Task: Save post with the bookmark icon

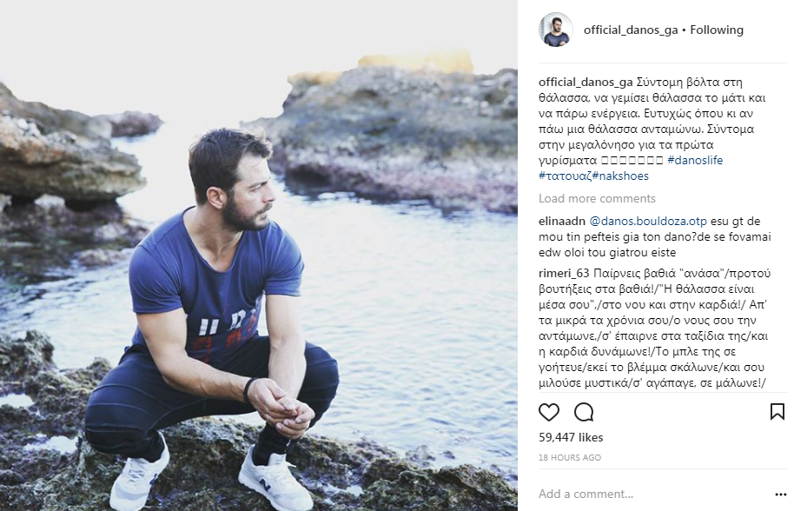Action: tap(777, 412)
